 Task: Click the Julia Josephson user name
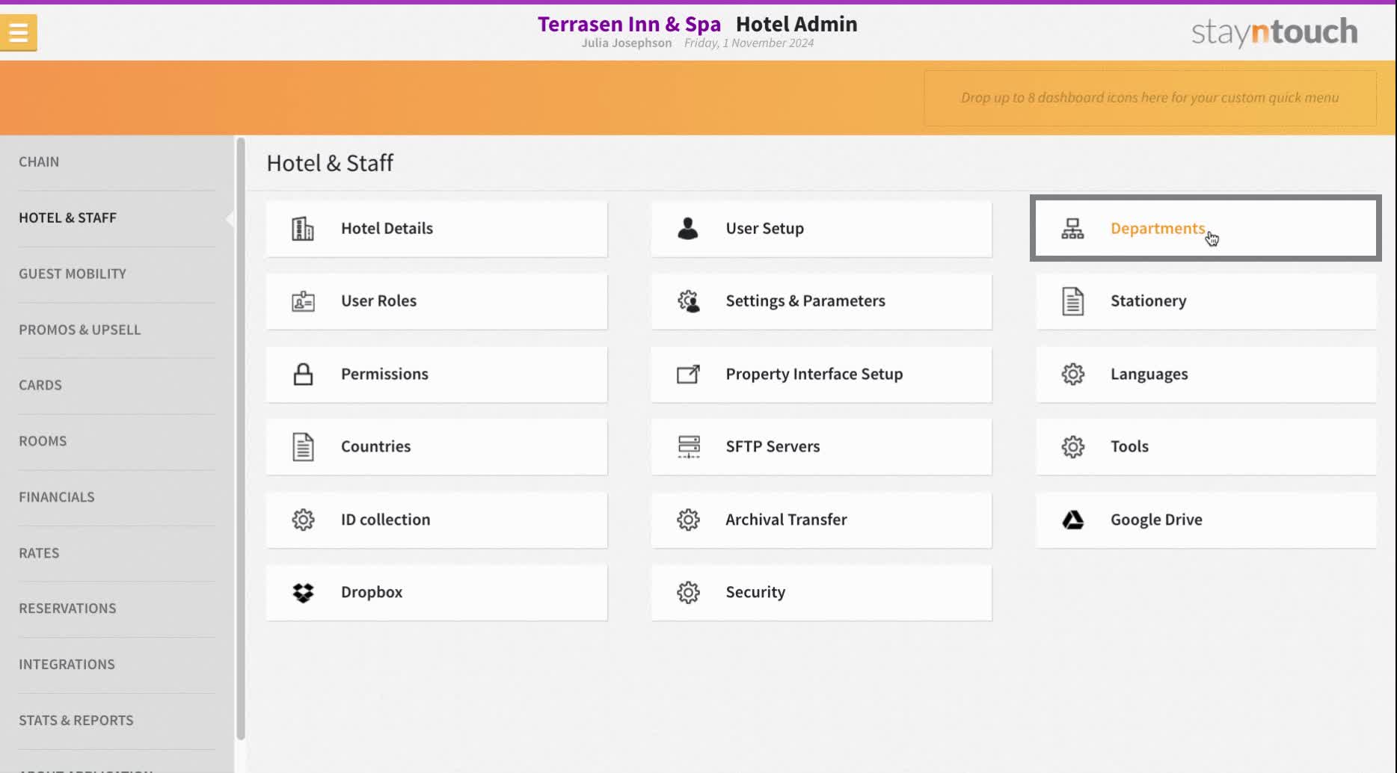(x=627, y=43)
